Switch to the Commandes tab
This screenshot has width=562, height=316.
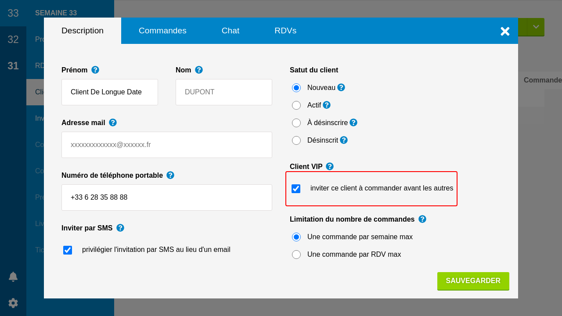pyautogui.click(x=162, y=31)
